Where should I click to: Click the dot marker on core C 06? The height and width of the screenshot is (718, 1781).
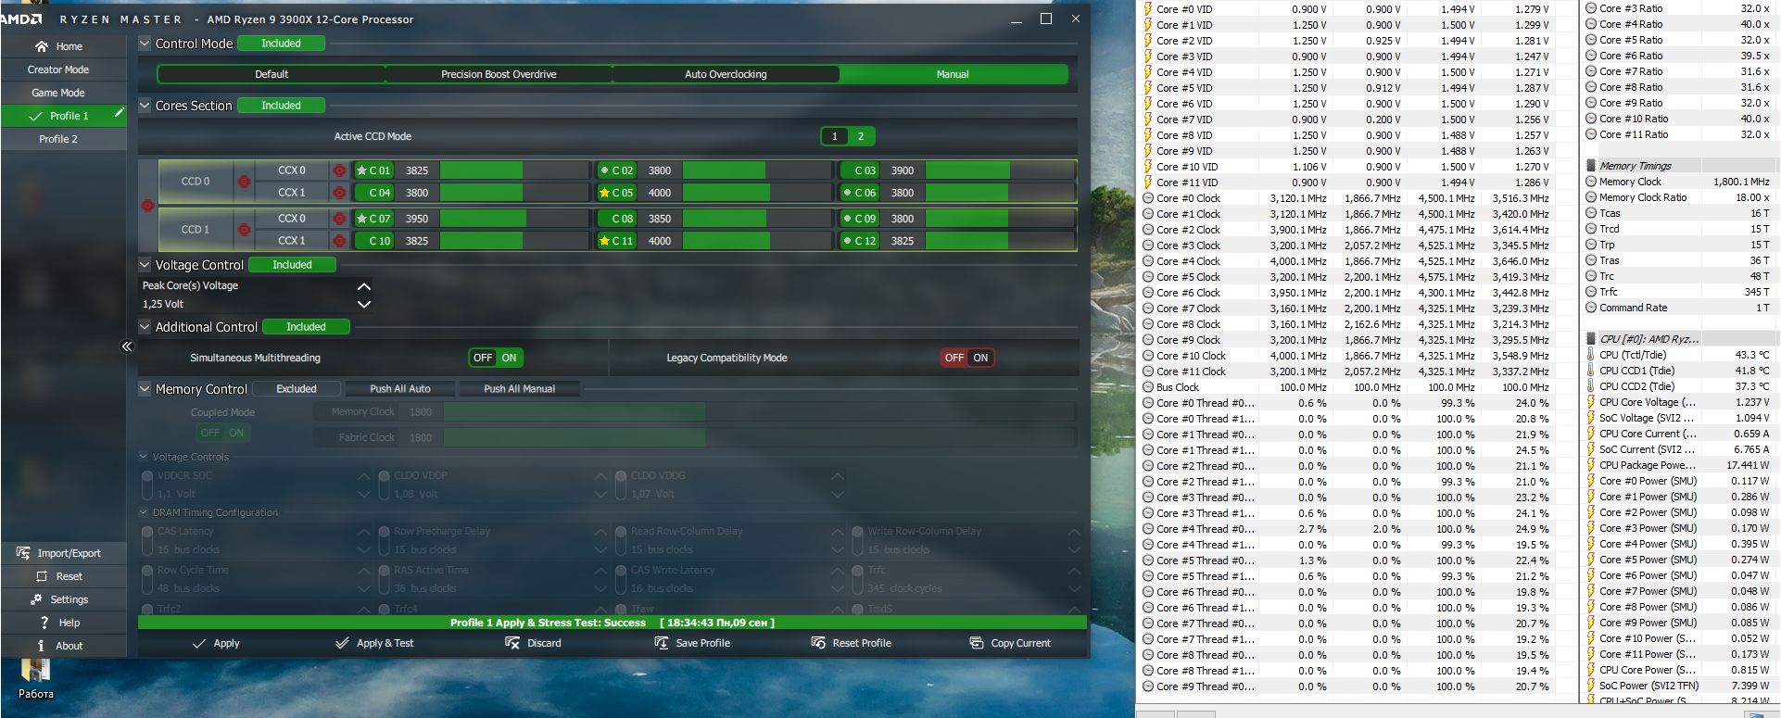[x=847, y=193]
